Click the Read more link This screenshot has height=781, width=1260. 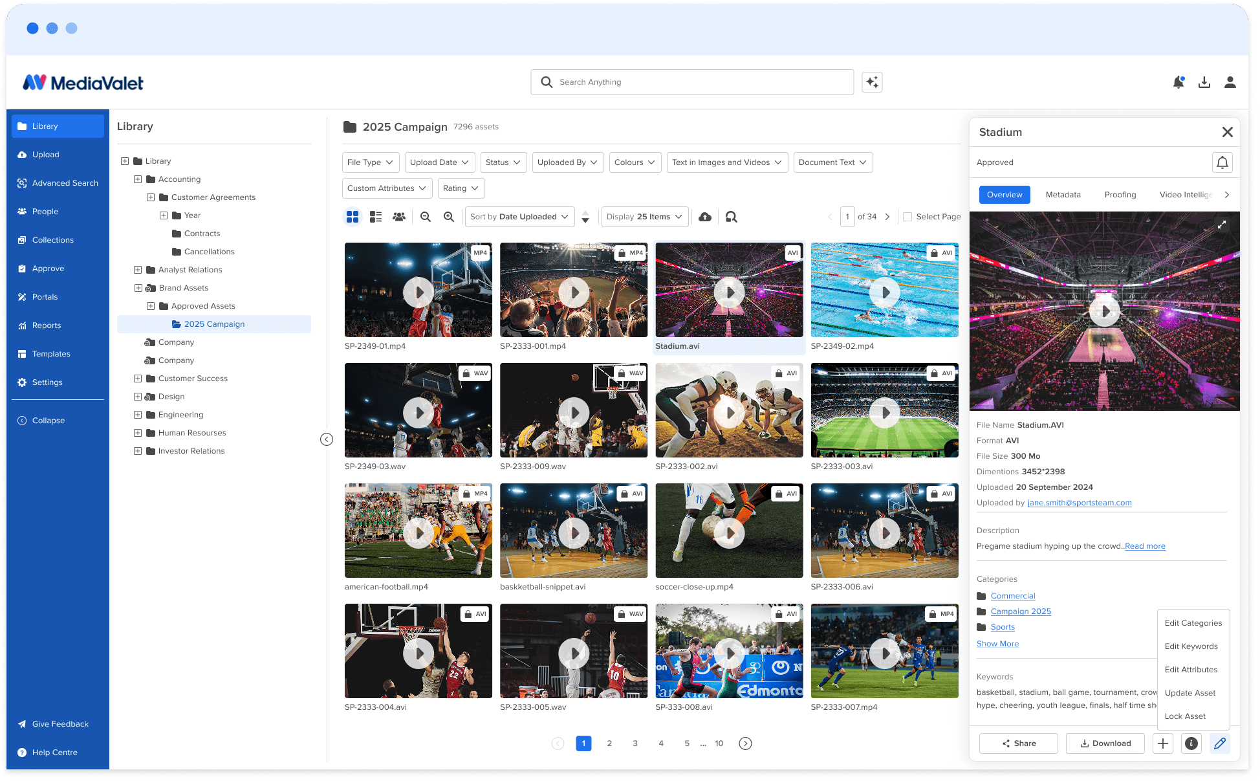coord(1145,546)
